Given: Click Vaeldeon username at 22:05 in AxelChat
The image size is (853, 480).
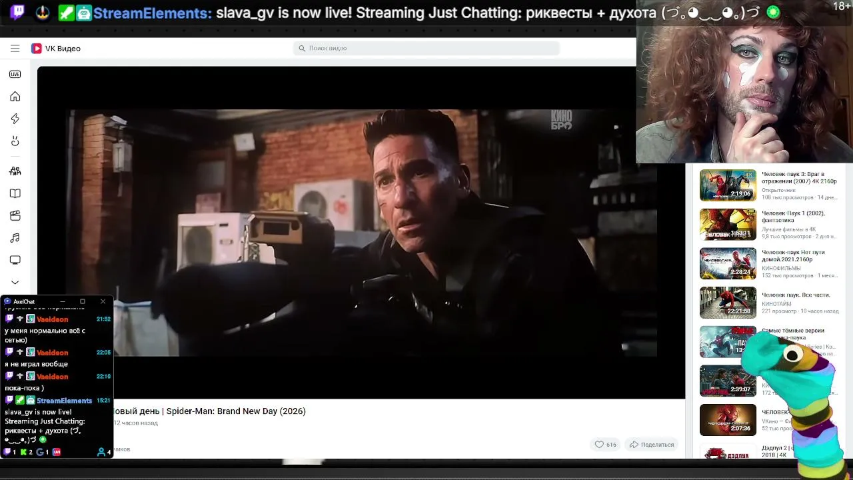Looking at the screenshot, I should coord(52,353).
